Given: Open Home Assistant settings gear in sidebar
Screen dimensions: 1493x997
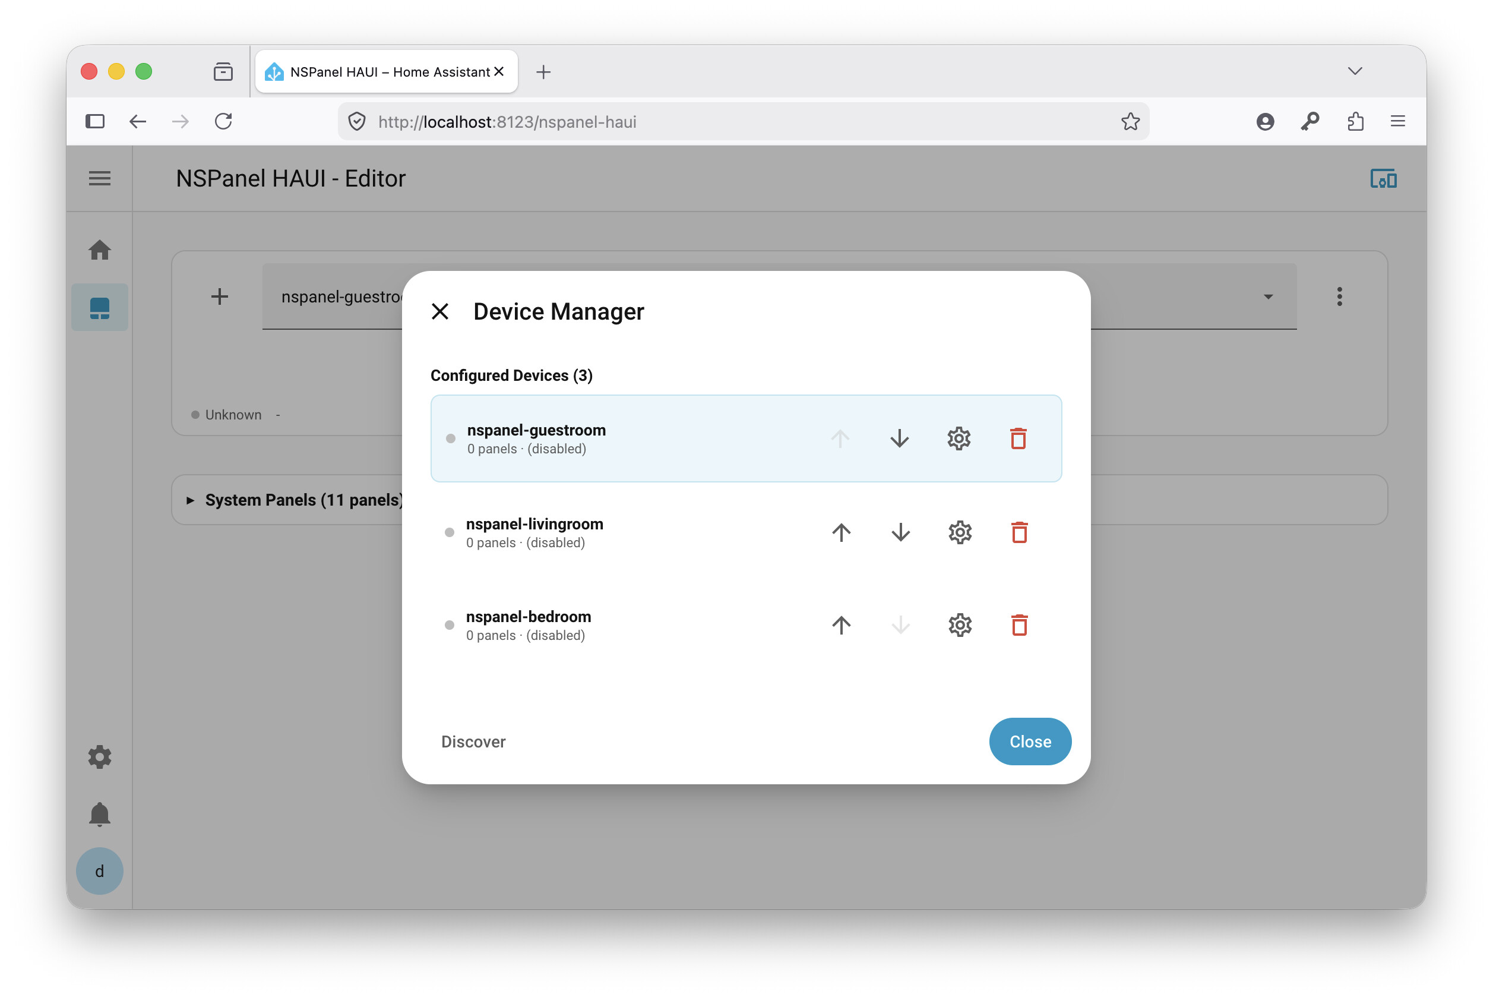Looking at the screenshot, I should [99, 756].
